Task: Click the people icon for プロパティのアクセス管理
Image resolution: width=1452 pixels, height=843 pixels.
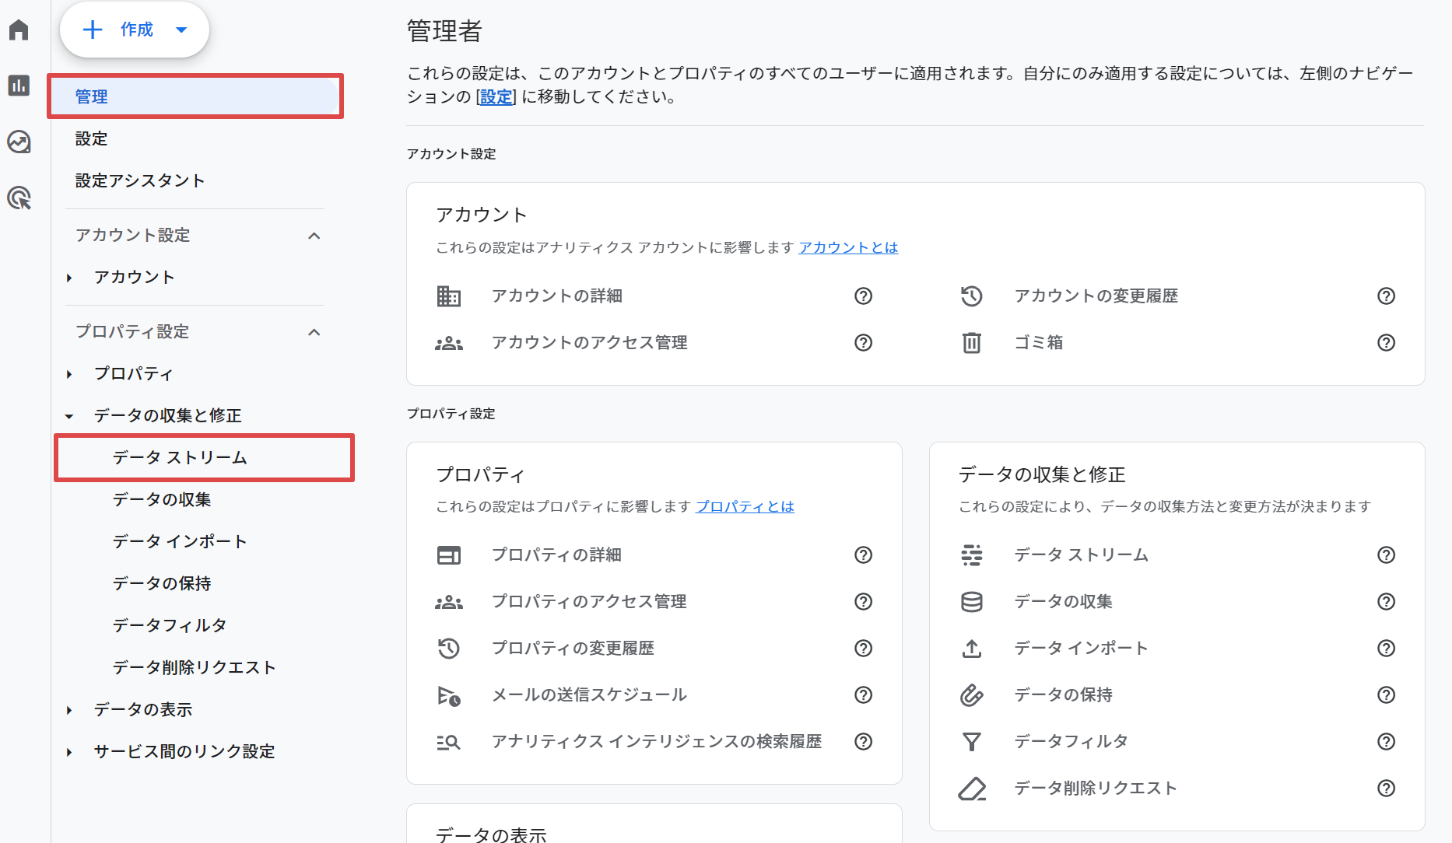Action: pyautogui.click(x=449, y=601)
